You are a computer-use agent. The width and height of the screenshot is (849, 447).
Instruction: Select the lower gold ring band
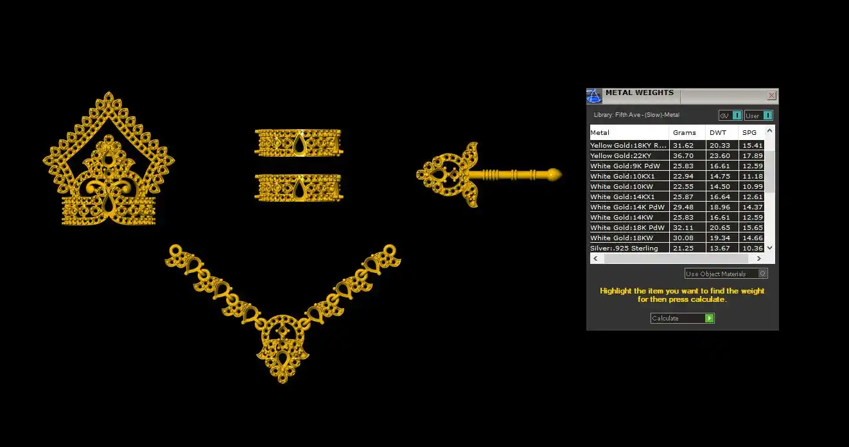(x=299, y=188)
